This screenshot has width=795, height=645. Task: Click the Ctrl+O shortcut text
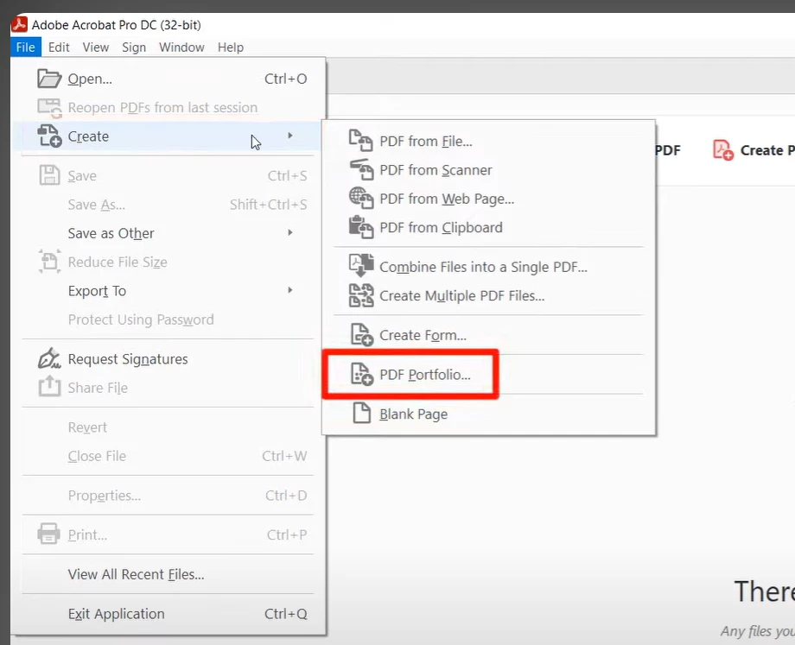coord(285,79)
